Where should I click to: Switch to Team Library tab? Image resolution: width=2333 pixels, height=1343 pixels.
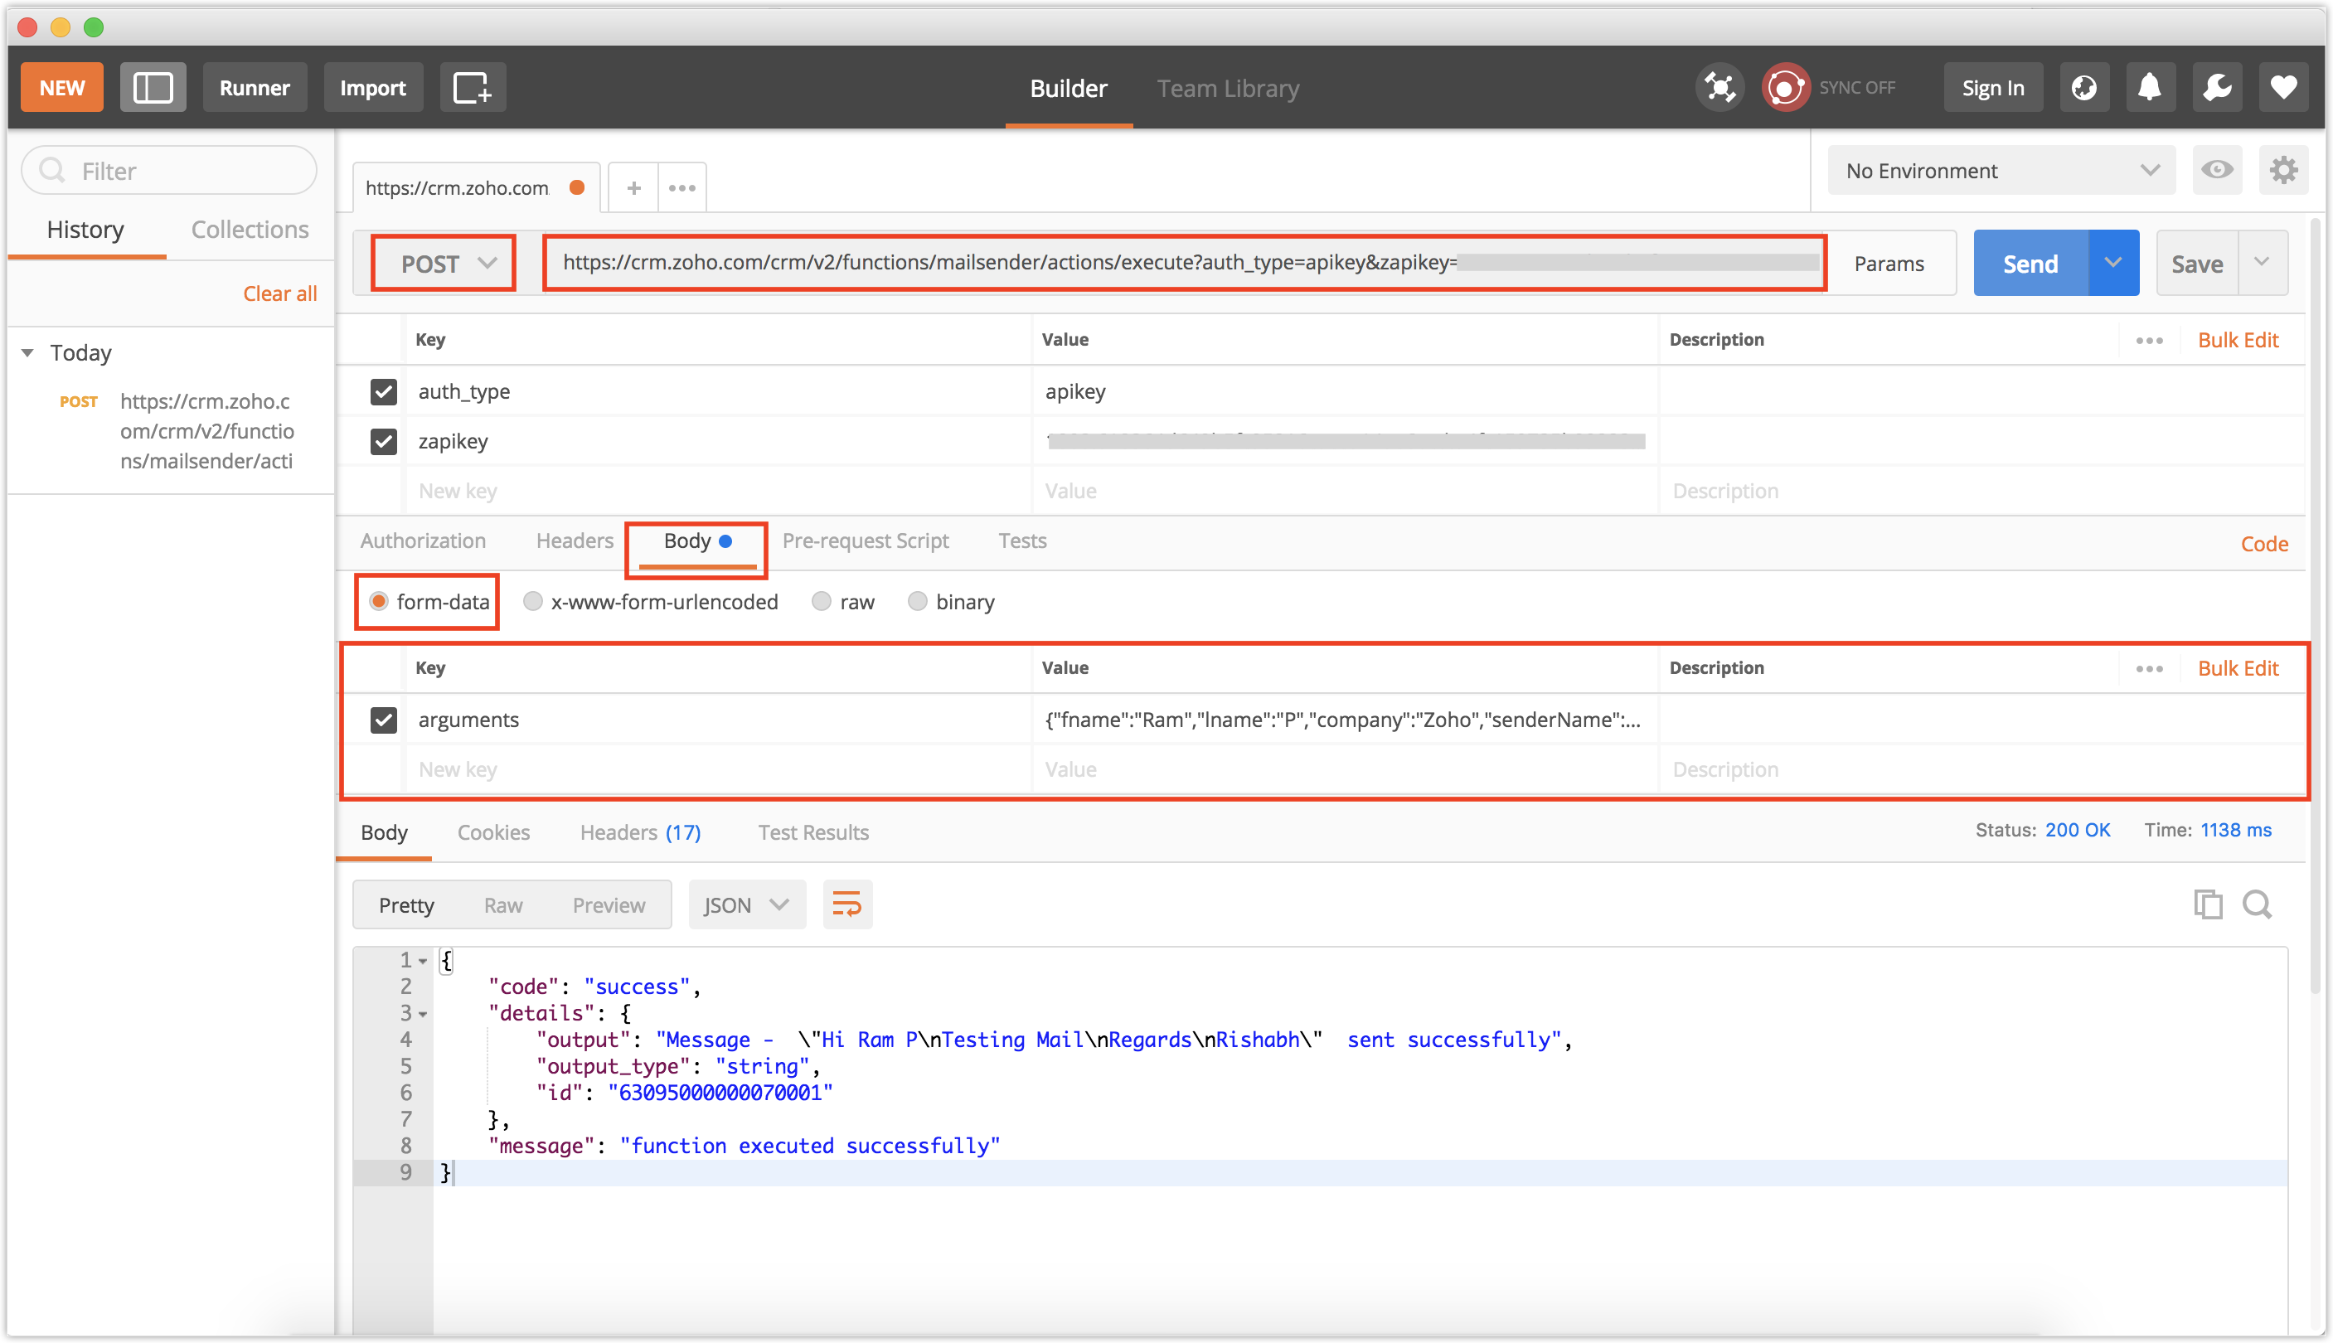pyautogui.click(x=1228, y=89)
